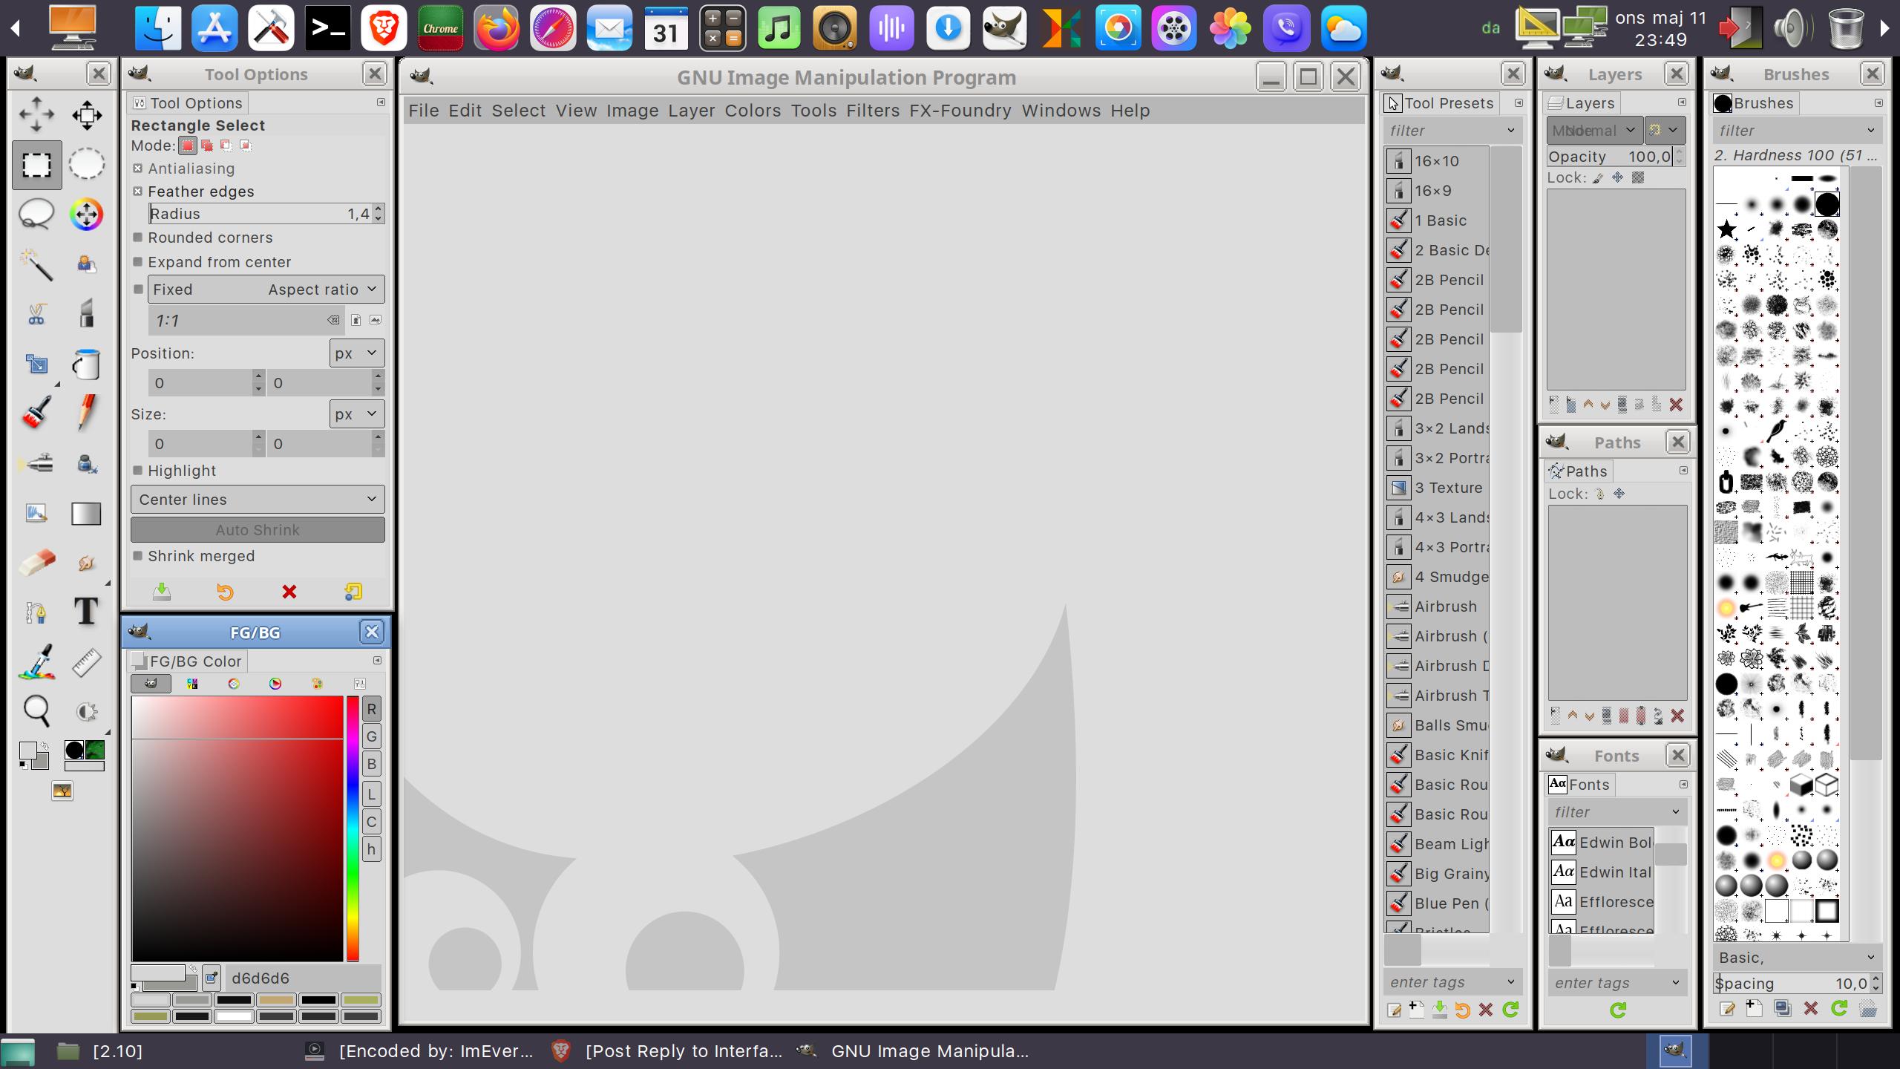
Task: Click the hue color strip slider
Action: click(353, 828)
